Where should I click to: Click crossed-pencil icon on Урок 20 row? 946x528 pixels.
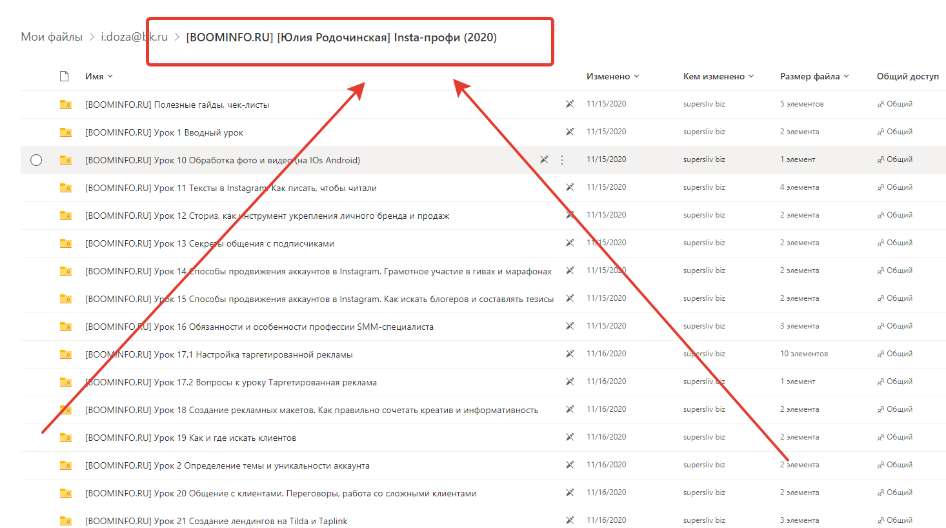click(570, 492)
